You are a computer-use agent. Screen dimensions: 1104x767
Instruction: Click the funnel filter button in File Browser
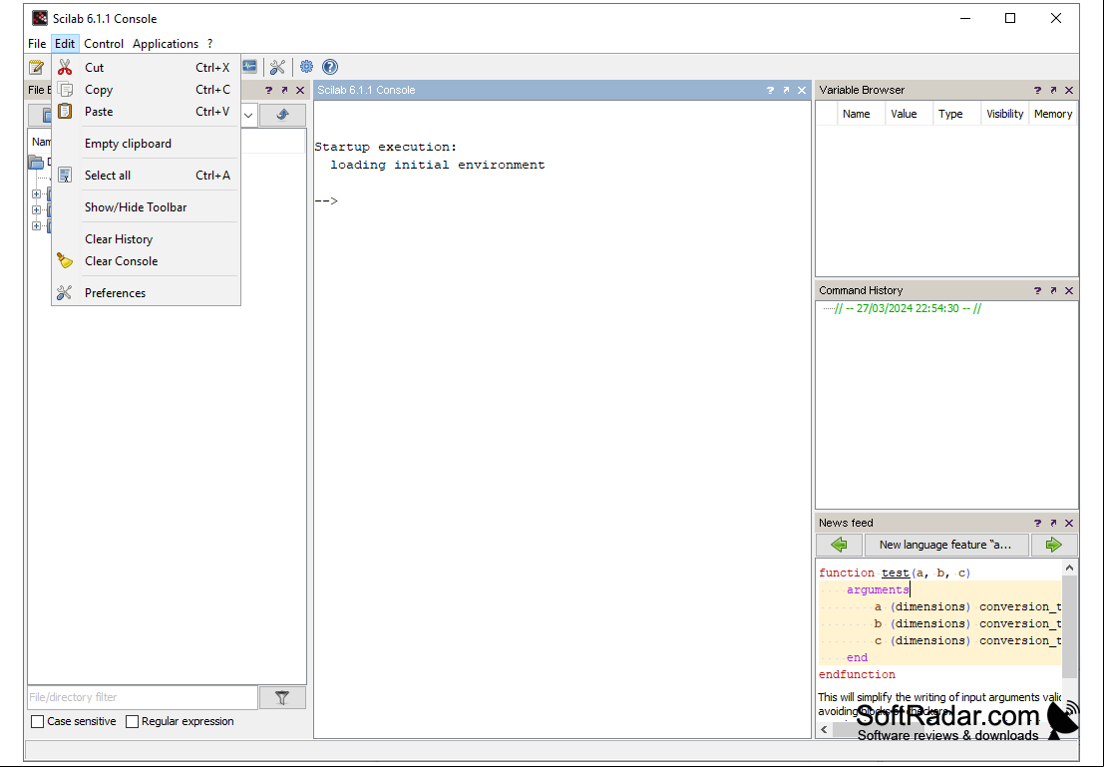(282, 697)
